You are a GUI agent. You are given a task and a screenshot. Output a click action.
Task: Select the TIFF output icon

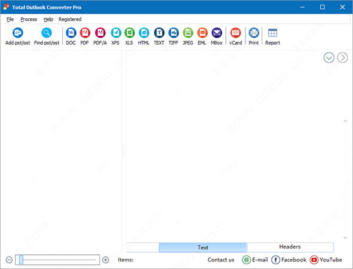pyautogui.click(x=174, y=33)
